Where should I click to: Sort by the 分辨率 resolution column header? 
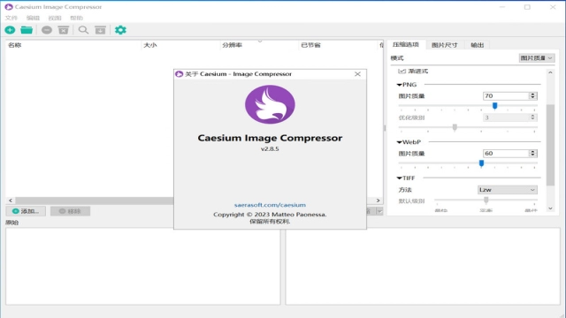259,45
